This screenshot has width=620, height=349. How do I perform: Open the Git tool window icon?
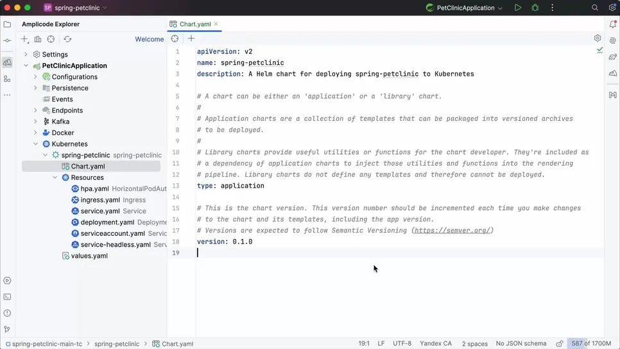tap(7, 329)
